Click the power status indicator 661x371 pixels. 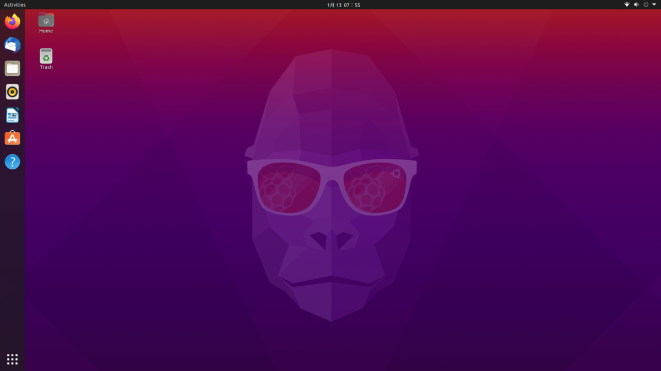pos(645,4)
